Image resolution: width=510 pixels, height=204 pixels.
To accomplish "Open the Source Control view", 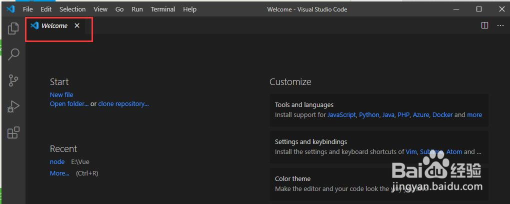I will click(x=13, y=80).
